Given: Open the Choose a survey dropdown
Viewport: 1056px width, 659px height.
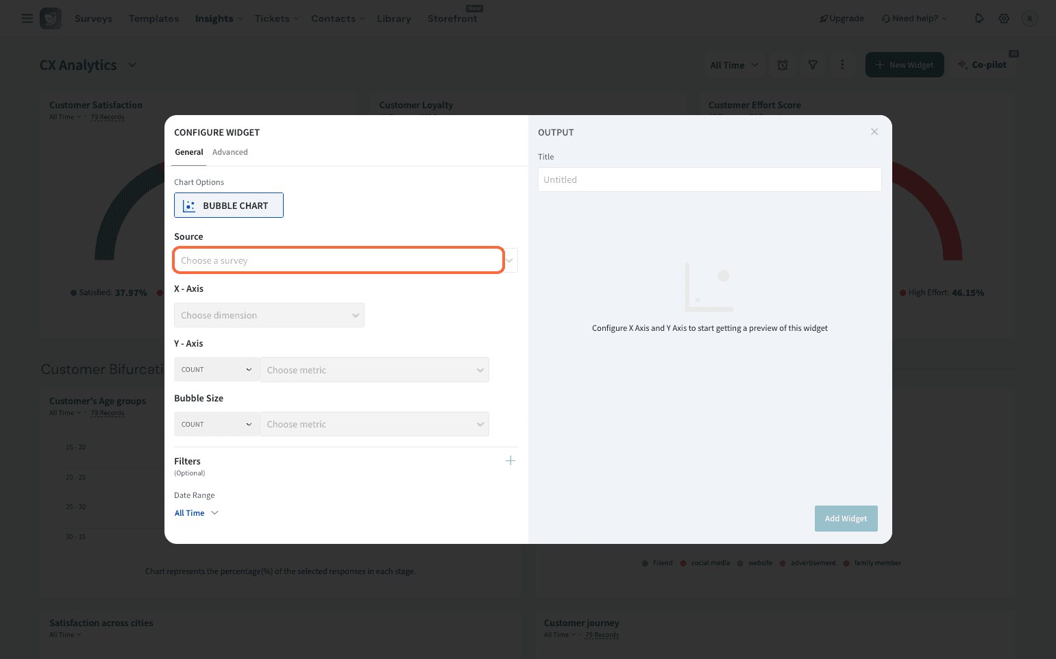Looking at the screenshot, I should tap(339, 261).
